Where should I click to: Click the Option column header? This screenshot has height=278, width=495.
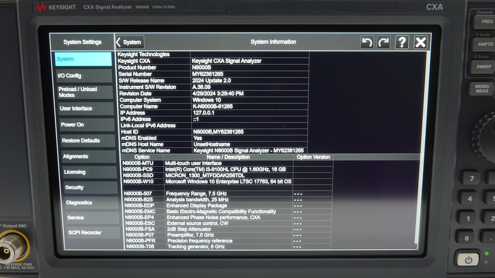[142, 157]
